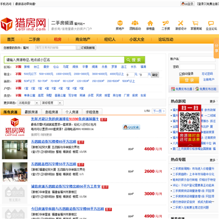Click the 订阅到邮箱 subscribe button

point(86,48)
